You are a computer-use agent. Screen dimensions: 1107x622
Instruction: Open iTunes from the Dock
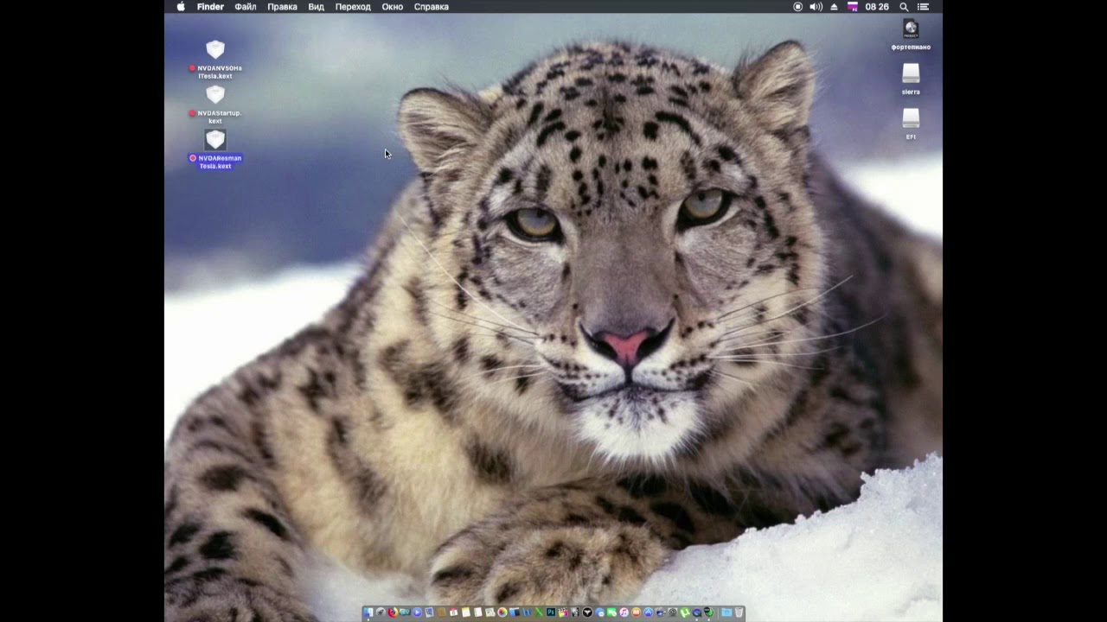(624, 612)
